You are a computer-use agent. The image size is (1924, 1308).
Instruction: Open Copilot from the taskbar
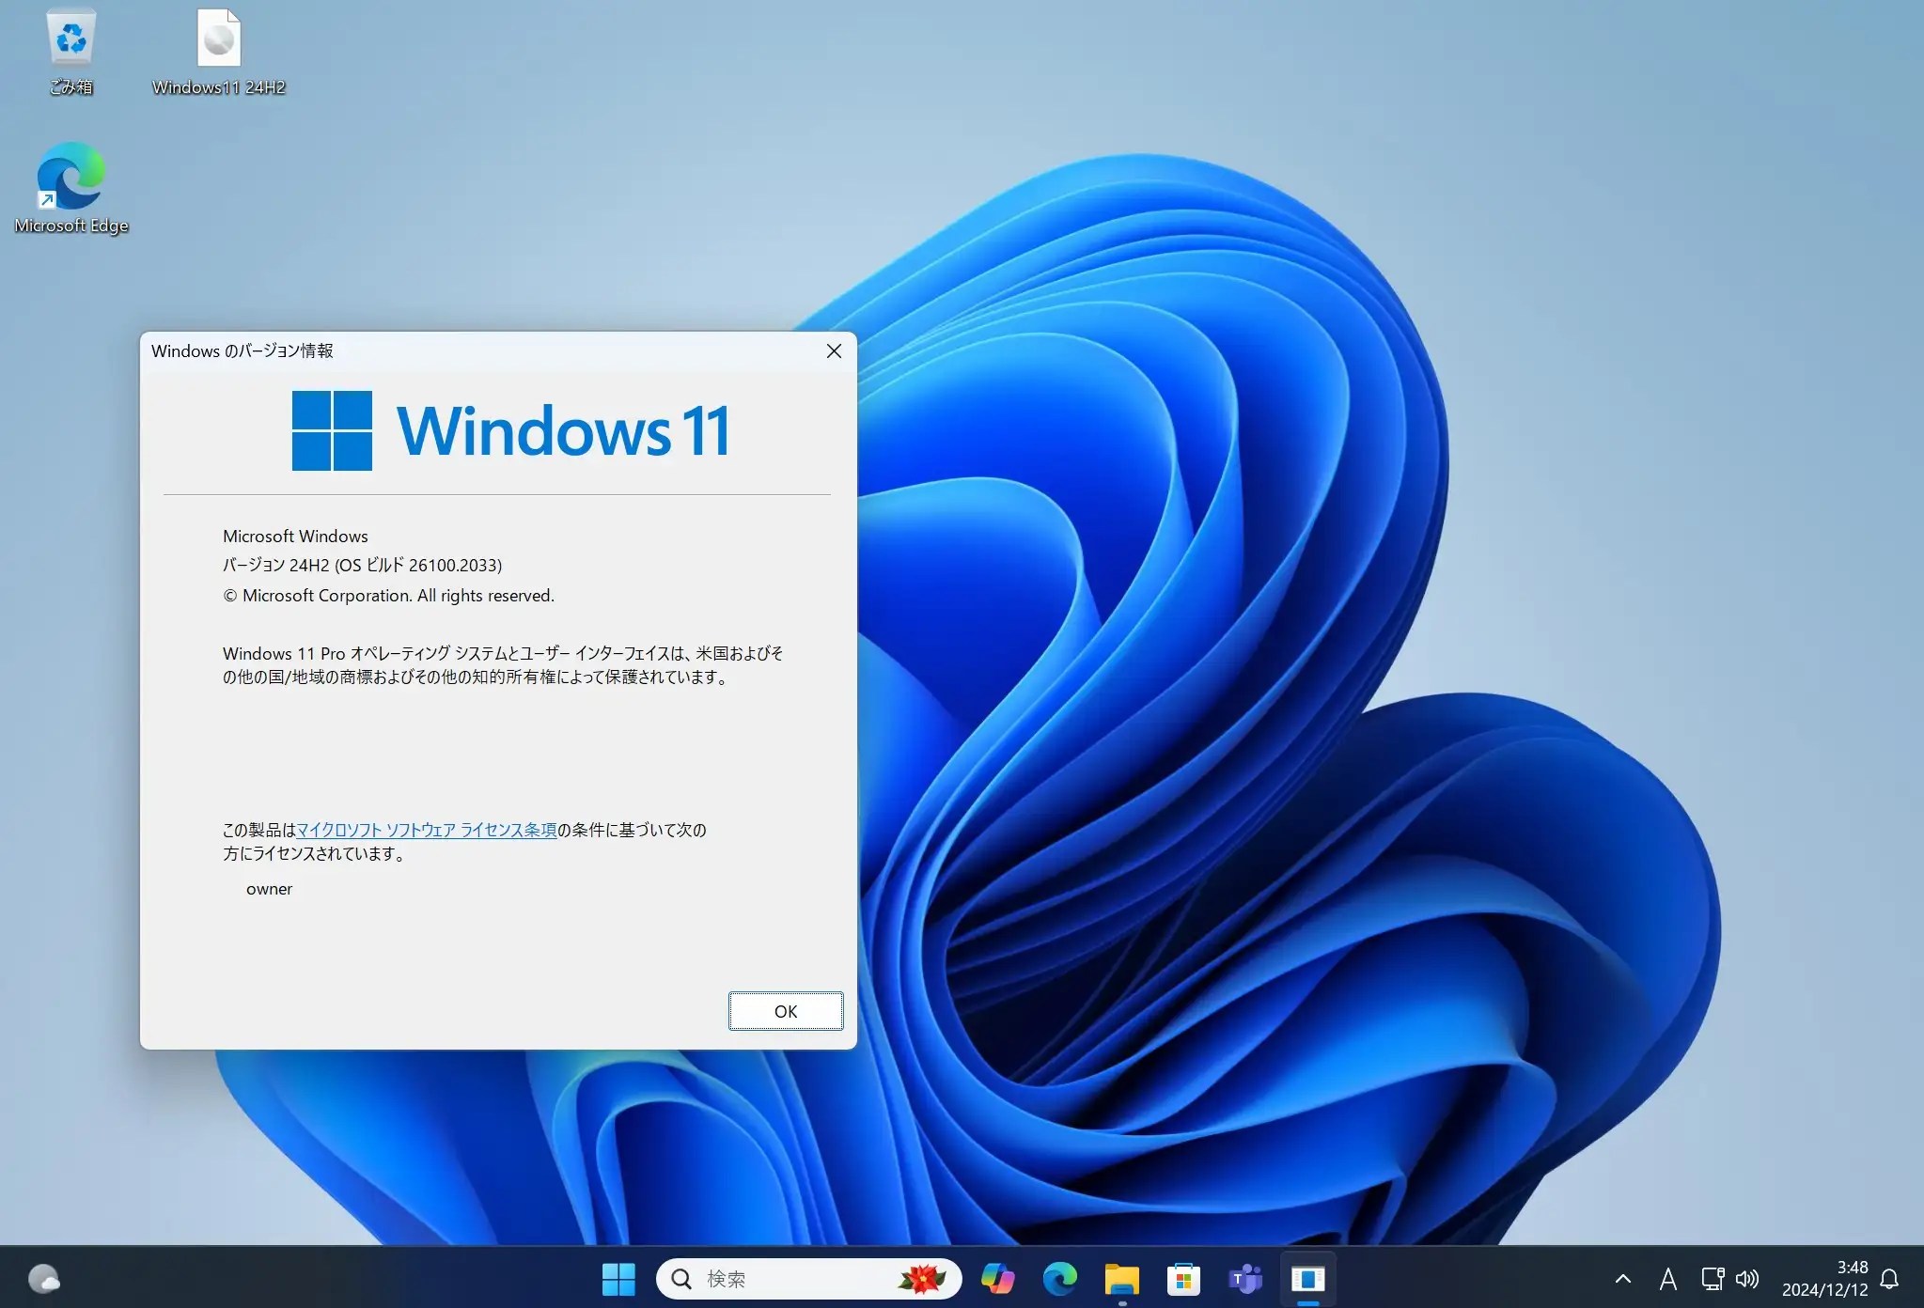tap(997, 1279)
